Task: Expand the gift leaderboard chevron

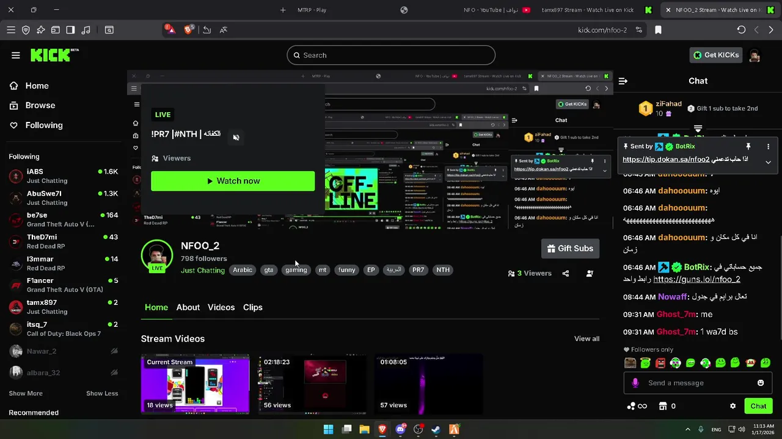Action: pyautogui.click(x=698, y=129)
